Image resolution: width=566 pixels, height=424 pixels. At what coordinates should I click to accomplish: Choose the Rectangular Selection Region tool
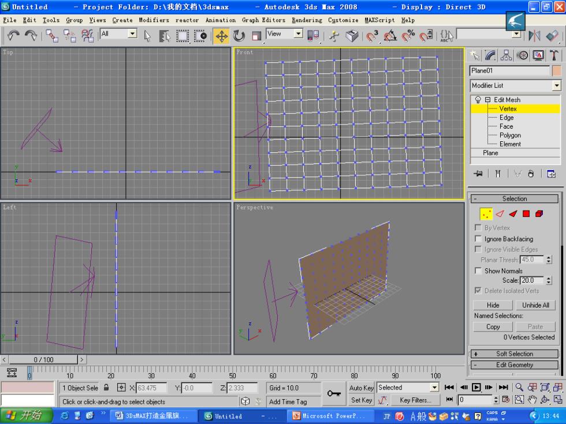tap(183, 35)
